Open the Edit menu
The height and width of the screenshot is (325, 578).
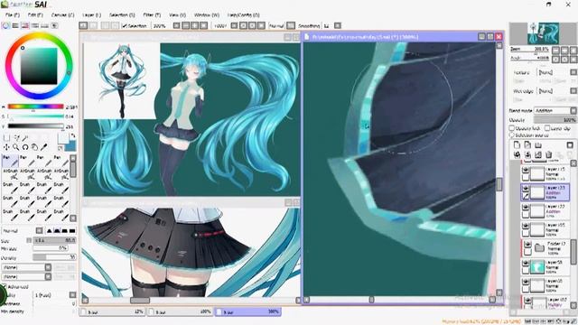[35, 15]
